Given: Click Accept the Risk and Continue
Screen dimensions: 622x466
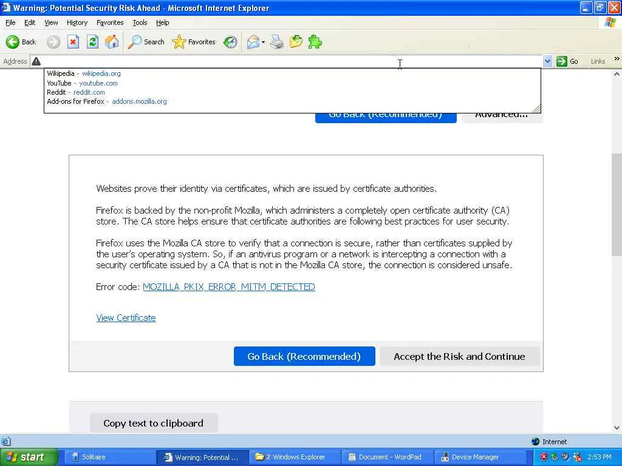Looking at the screenshot, I should (x=459, y=356).
